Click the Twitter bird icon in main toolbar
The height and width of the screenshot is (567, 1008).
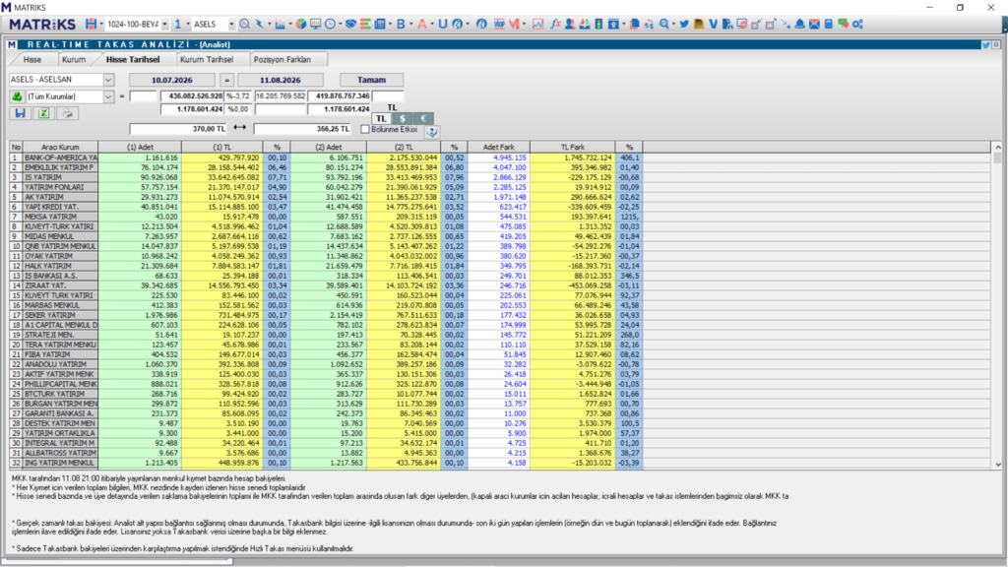(684, 24)
